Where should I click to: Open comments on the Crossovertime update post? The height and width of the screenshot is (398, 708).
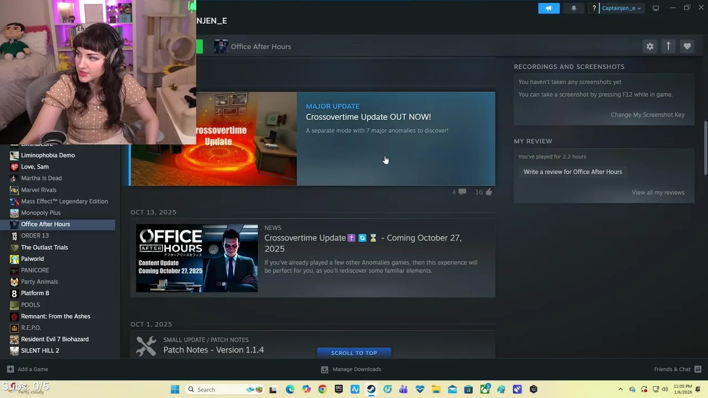459,192
